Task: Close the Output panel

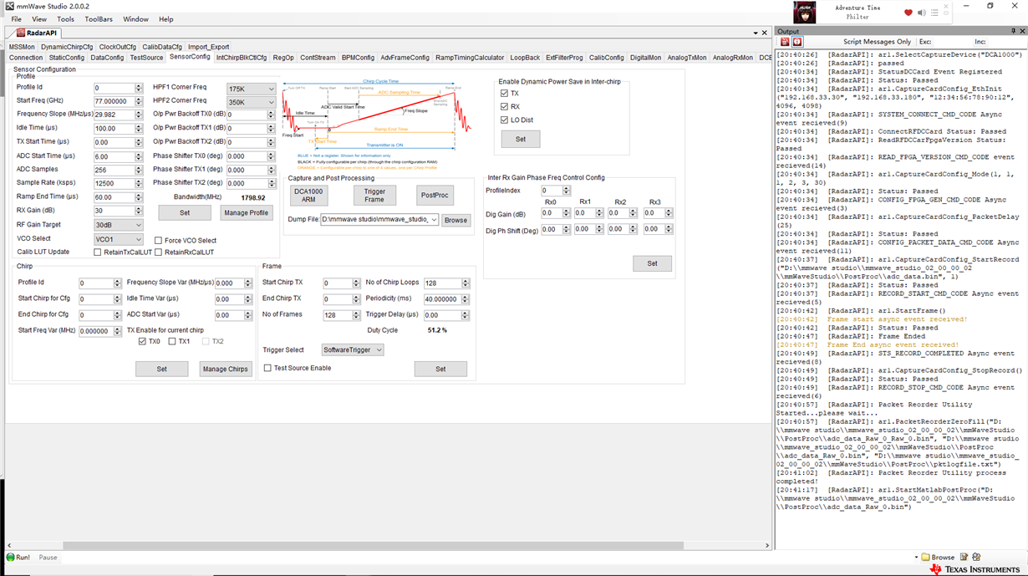Action: pos(1023,32)
